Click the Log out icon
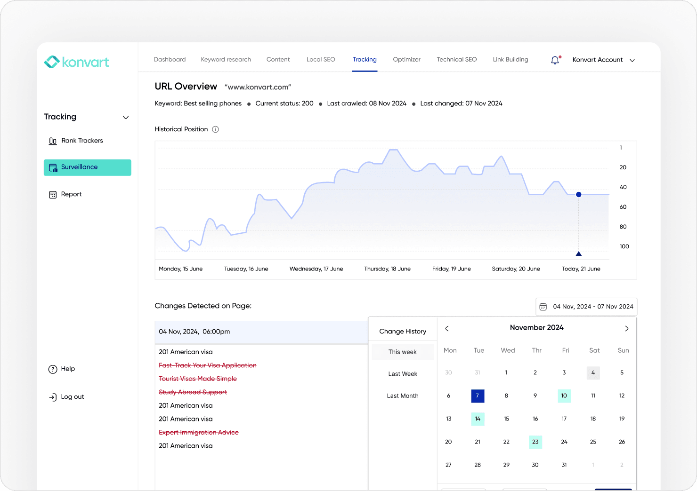The width and height of the screenshot is (697, 491). [x=52, y=396]
